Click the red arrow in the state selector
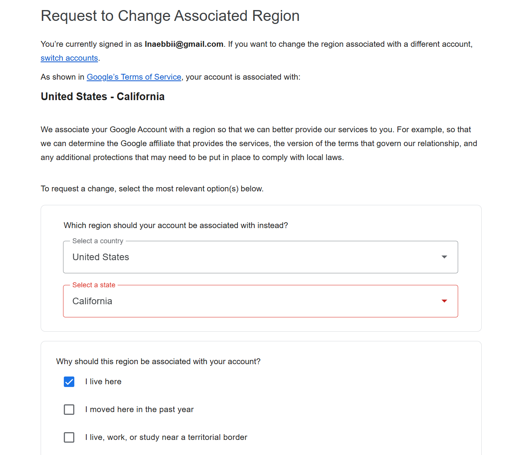 tap(444, 301)
